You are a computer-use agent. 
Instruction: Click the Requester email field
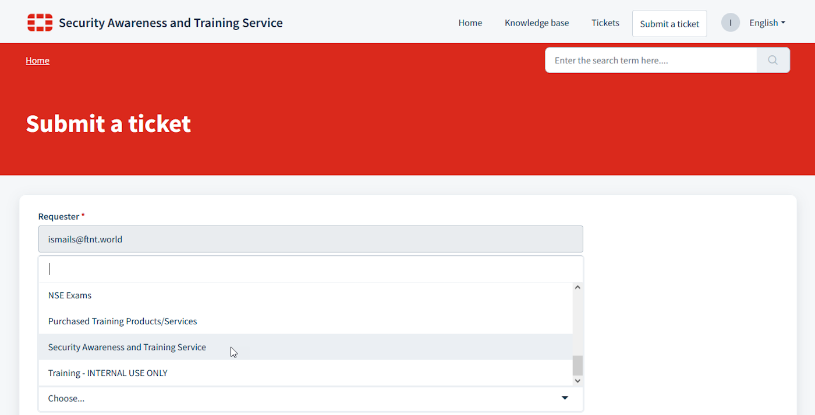tap(311, 239)
